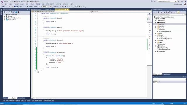Image resolution: width=187 pixels, height=105 pixels.
Task: Click highlighted Preview Selected Items icon in Solution Explorer
Action: tap(179, 12)
